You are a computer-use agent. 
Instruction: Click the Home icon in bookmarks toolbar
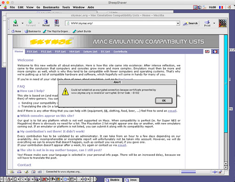click(13, 31)
